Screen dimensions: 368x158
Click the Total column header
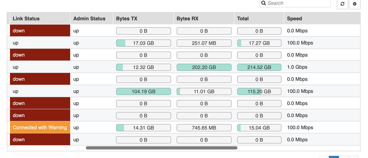243,18
